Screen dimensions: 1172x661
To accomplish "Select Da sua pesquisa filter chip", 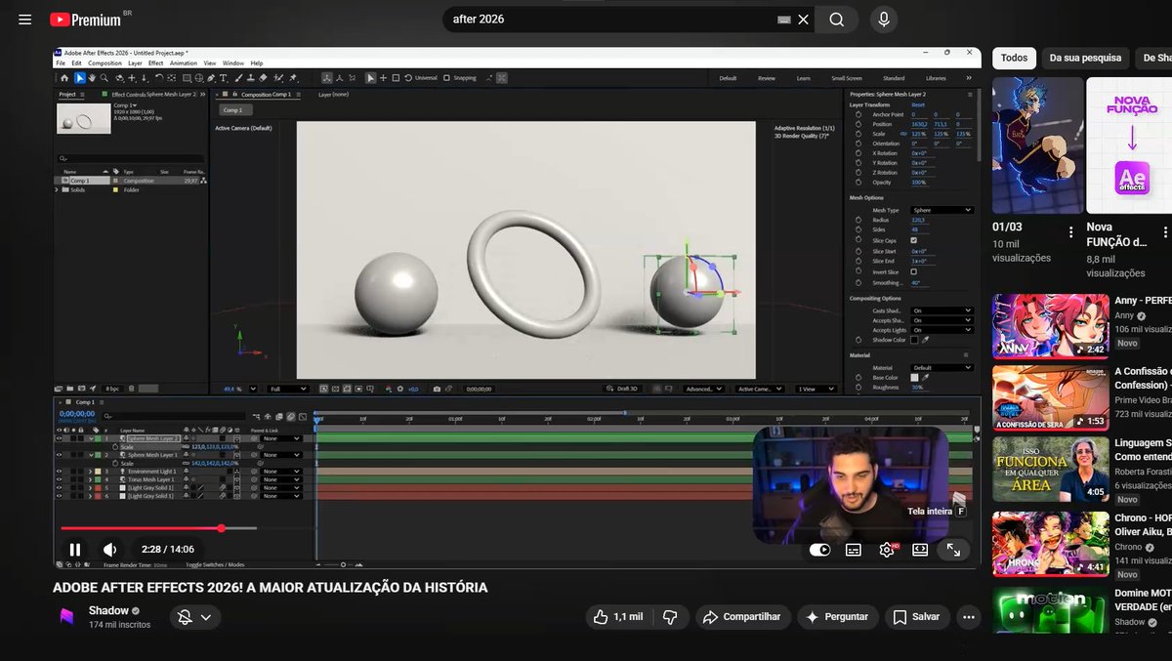I will pyautogui.click(x=1085, y=58).
